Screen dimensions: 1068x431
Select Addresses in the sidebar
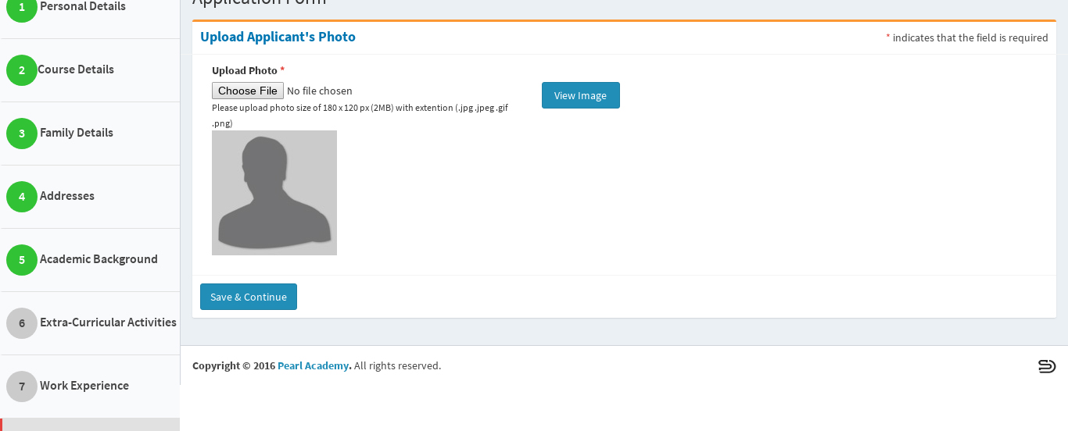67,196
